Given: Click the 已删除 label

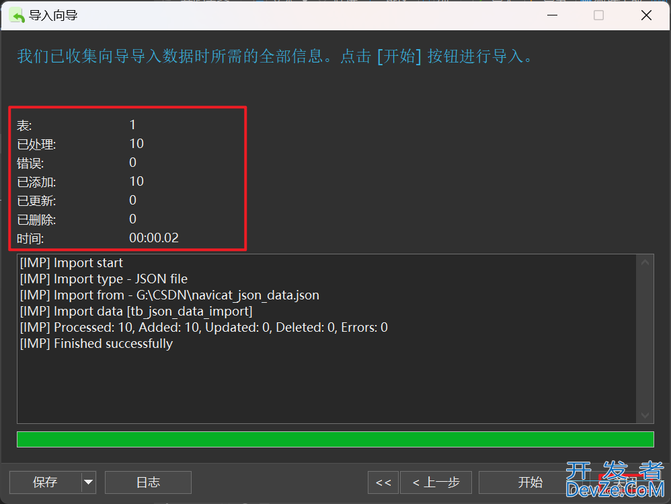Looking at the screenshot, I should [36, 219].
